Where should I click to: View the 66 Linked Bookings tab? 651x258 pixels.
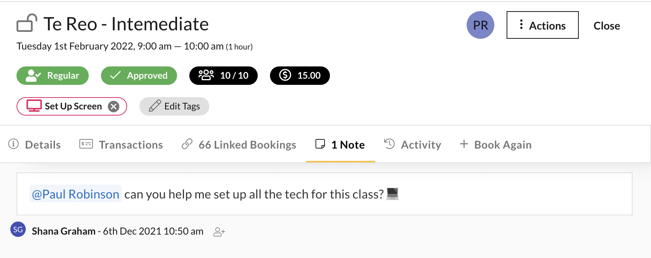point(239,144)
